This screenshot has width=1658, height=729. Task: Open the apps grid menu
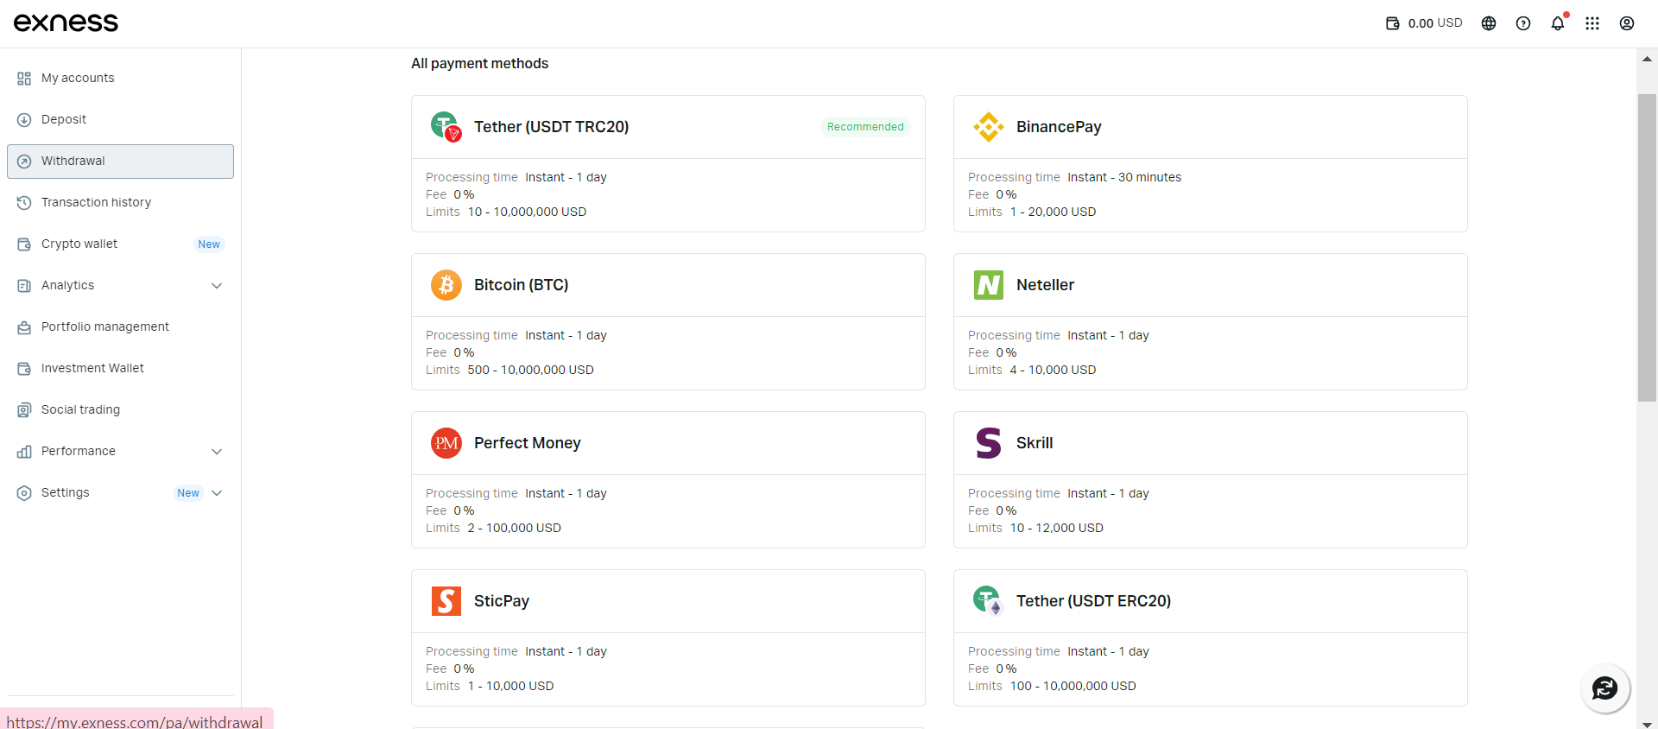pyautogui.click(x=1592, y=23)
